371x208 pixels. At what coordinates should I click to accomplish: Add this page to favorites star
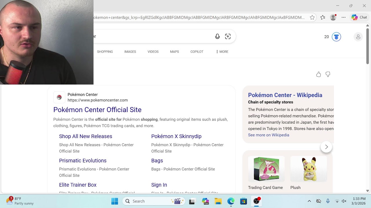[312, 17]
